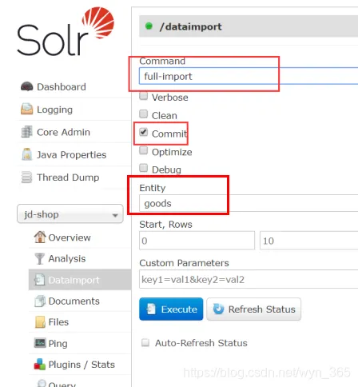Click the Java Properties jar icon
The height and width of the screenshot is (387, 358).
(27, 154)
